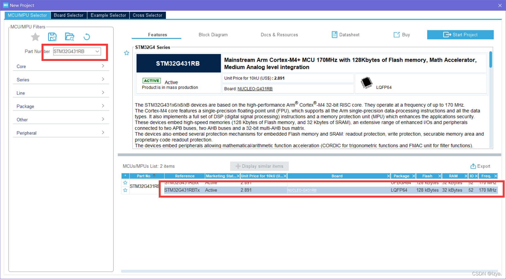Viewport: 506px width, 279px height.
Task: Expand the Peripheral filter section
Action: point(61,133)
